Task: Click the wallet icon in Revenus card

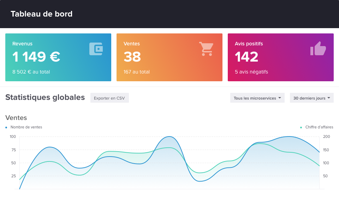Action: tap(96, 49)
